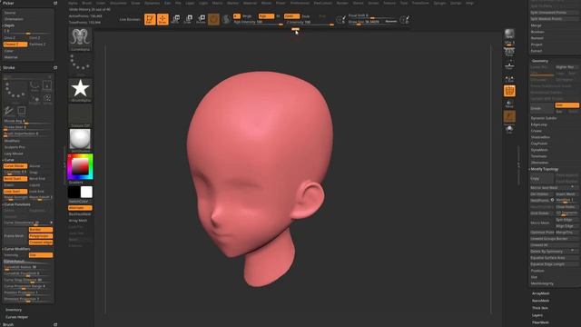
Task: Click the SwitchColor button
Action: (x=80, y=202)
